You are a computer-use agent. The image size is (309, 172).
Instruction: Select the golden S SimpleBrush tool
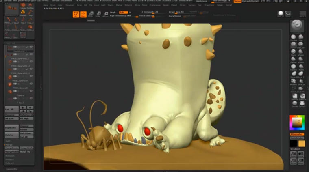tap(23, 12)
